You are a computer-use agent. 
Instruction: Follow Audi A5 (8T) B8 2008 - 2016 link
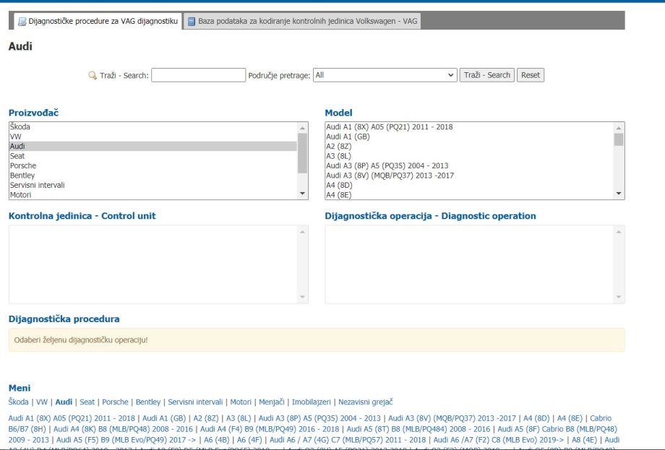419,429
